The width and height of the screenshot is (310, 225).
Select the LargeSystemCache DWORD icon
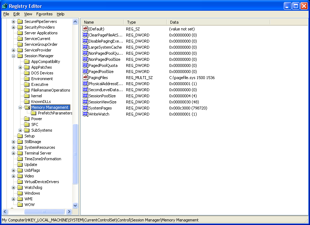click(85, 47)
